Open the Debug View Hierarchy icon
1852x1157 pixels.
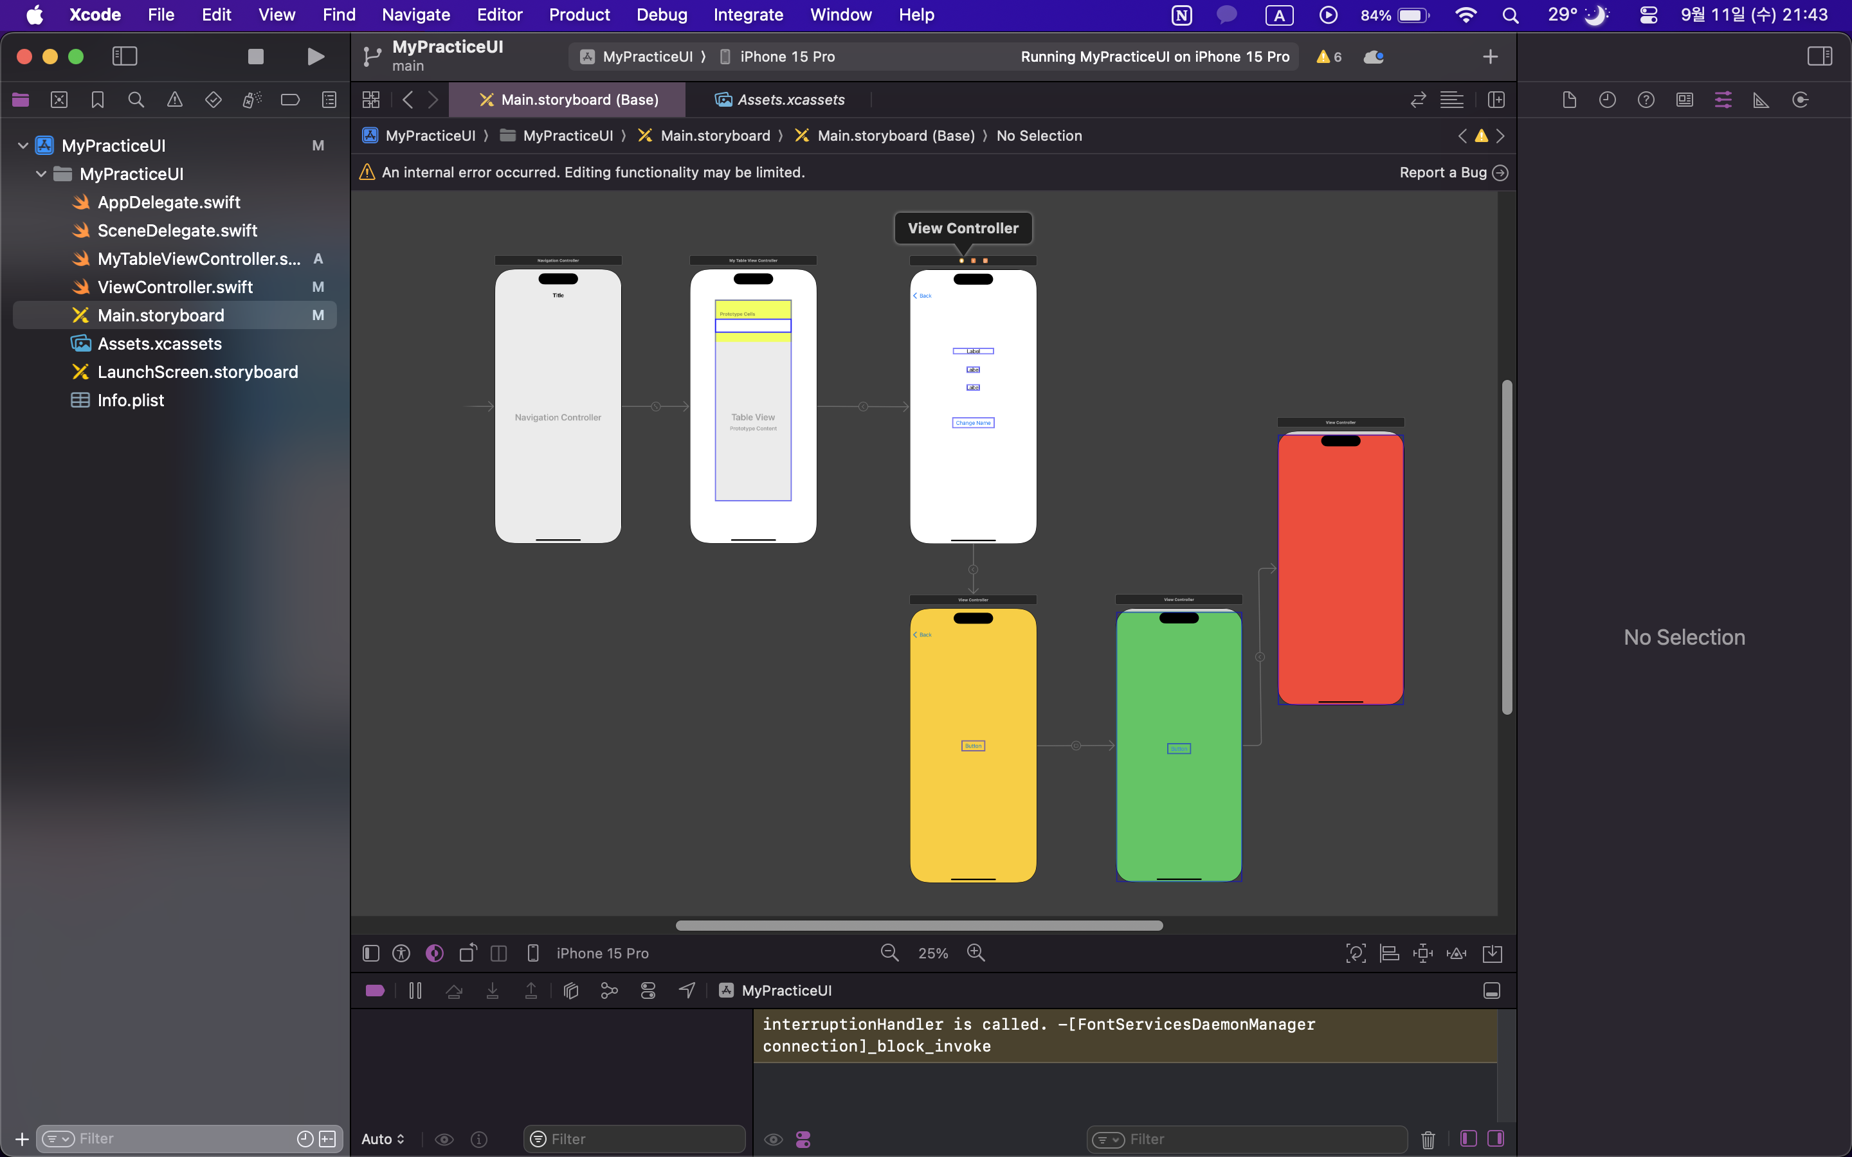[x=571, y=990]
